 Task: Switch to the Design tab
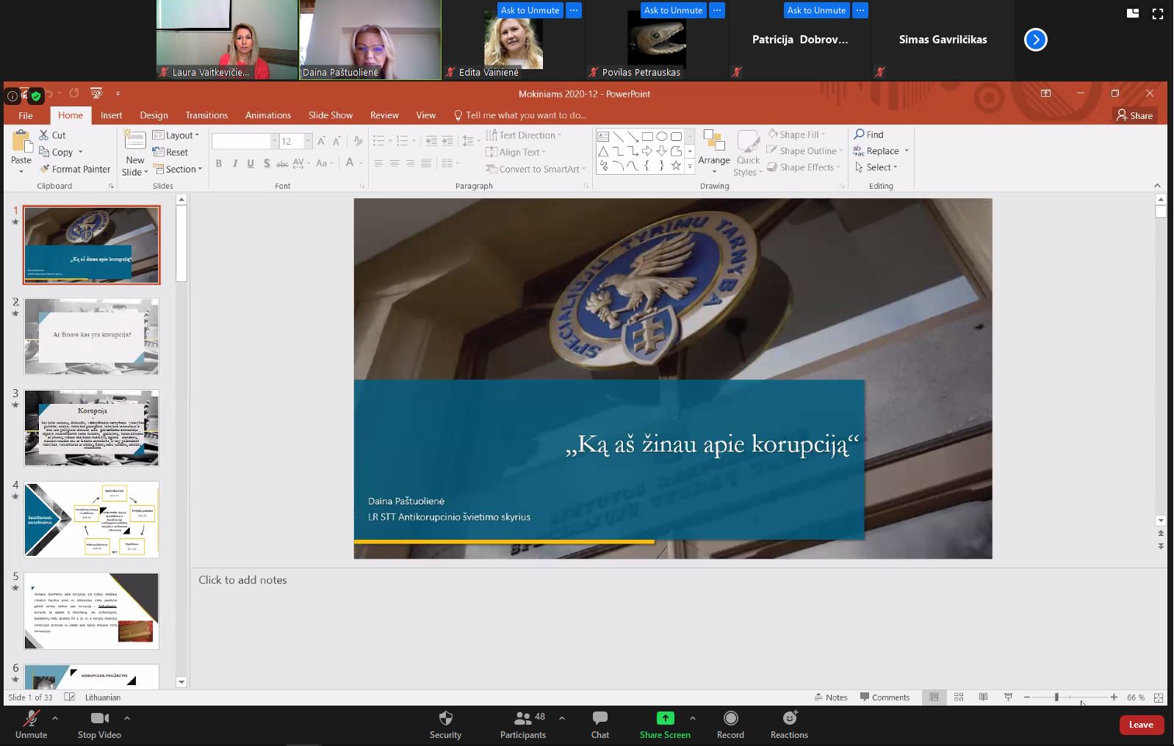(x=154, y=115)
